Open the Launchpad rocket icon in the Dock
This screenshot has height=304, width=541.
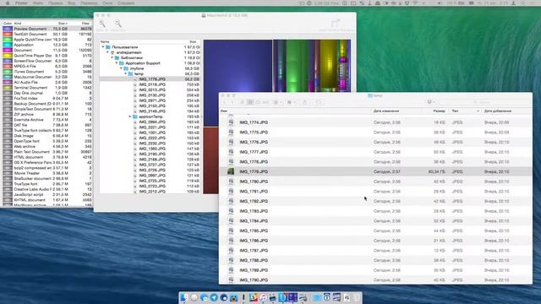tap(194, 297)
